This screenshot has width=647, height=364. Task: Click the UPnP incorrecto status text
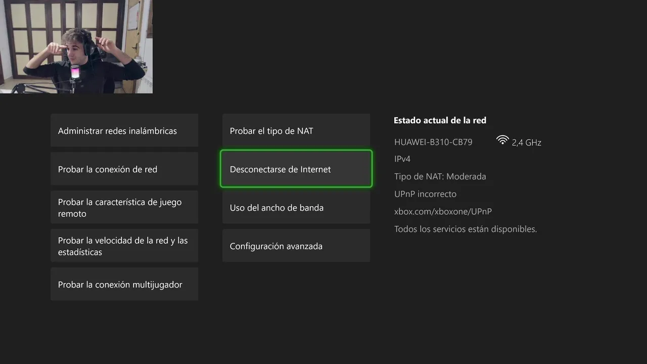pos(425,194)
